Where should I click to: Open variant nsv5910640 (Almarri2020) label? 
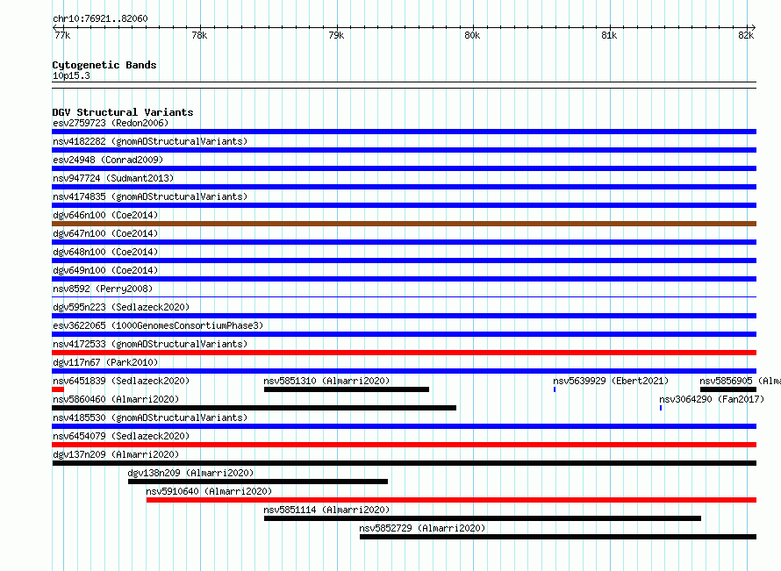pos(209,491)
